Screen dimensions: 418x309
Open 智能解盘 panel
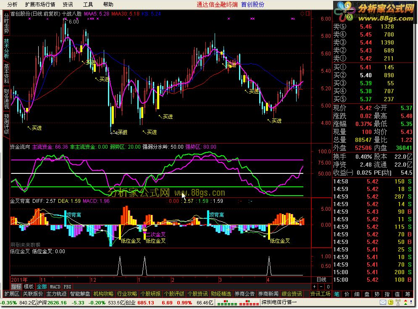click(x=80, y=294)
